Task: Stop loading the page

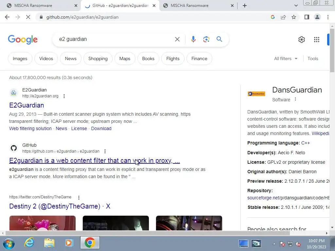Action: [28, 17]
